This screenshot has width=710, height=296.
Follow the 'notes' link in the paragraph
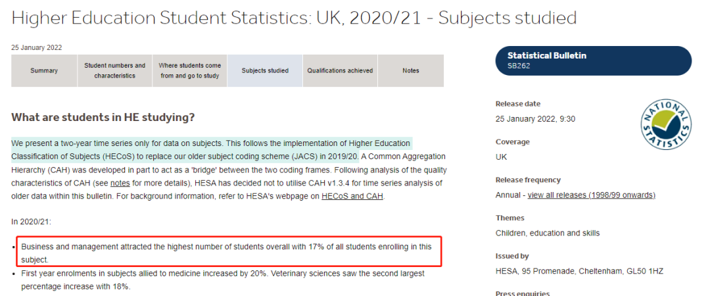pyautogui.click(x=120, y=184)
